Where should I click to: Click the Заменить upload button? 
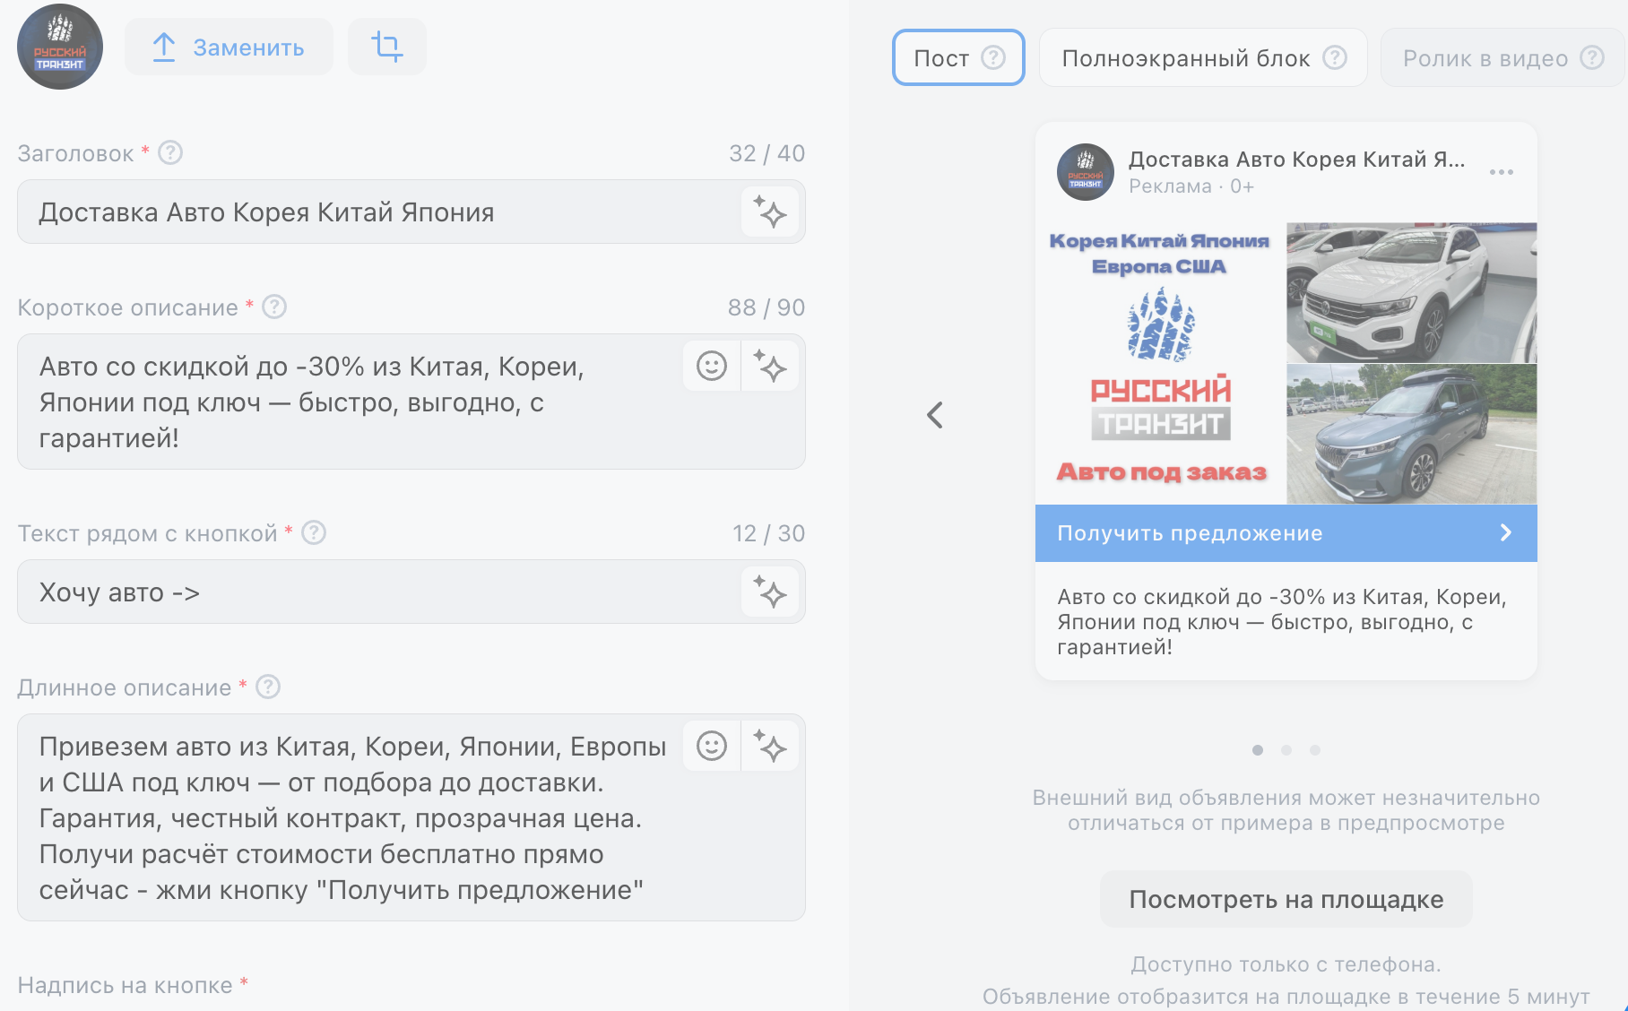point(229,47)
